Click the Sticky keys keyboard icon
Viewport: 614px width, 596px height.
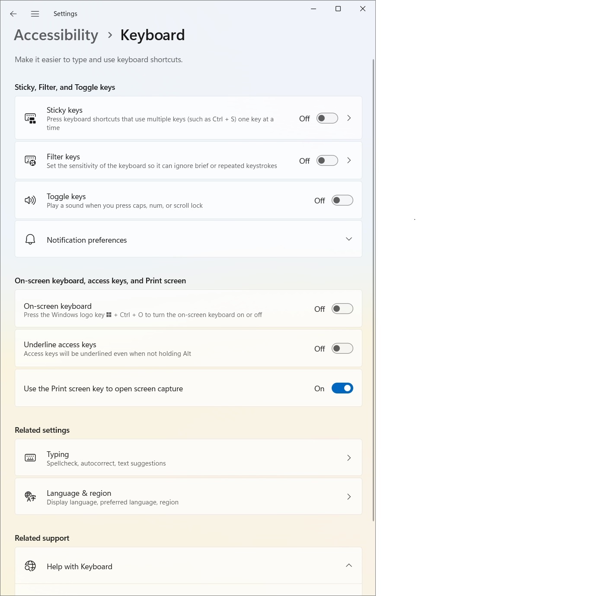tap(30, 118)
